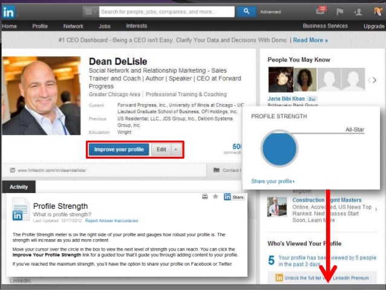The height and width of the screenshot is (290, 386).
Task: Click the first People You May Know photo
Action: [281, 79]
